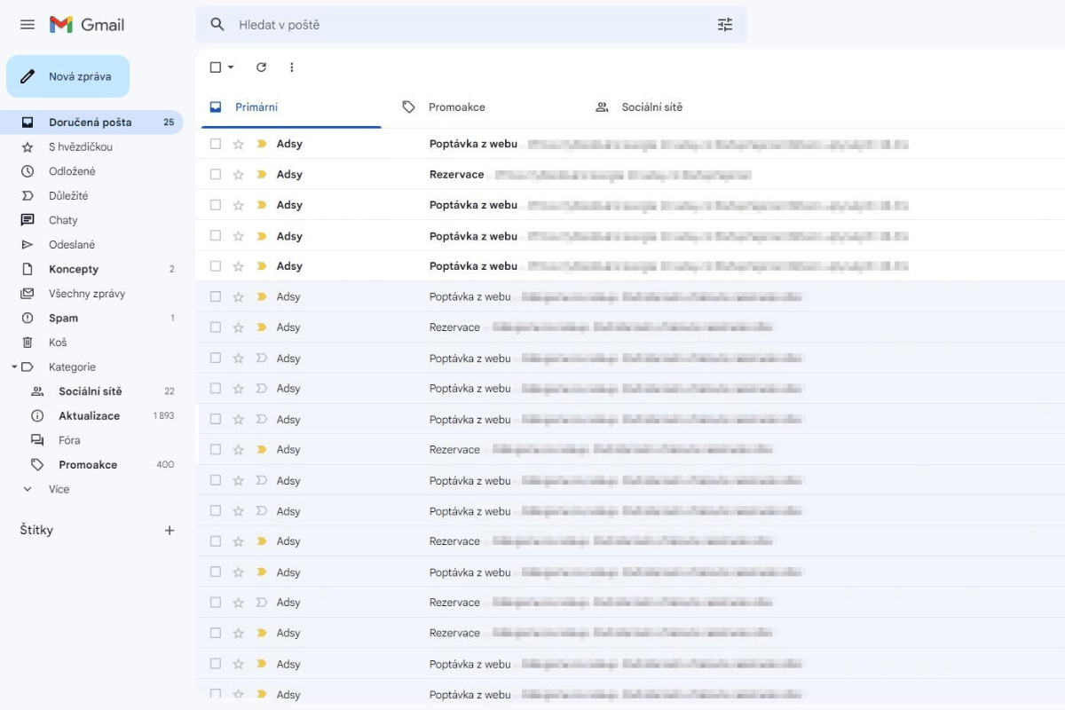Click the chat bubble icon for 'Chaty'

click(x=28, y=220)
